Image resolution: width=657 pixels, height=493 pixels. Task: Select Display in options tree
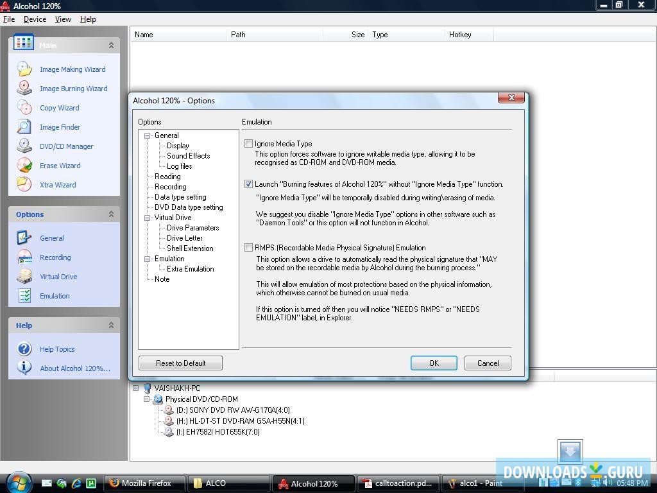pyautogui.click(x=178, y=146)
